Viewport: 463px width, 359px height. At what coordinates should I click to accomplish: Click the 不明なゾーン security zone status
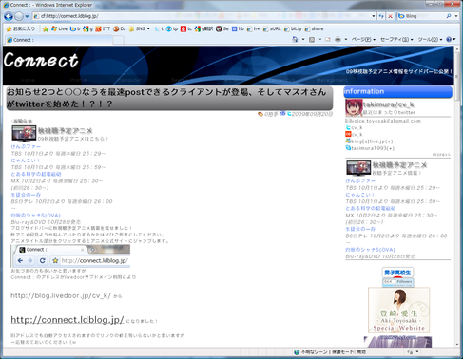330,351
